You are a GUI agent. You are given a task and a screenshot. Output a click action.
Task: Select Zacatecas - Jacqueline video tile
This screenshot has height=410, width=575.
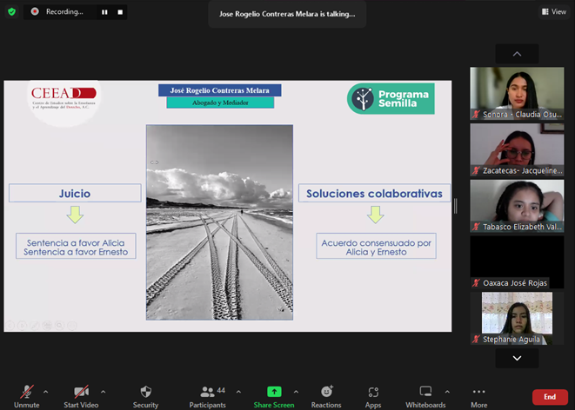click(x=517, y=149)
